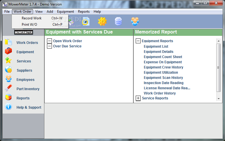Viewport: 225px width, 141px height.
Task: Click the MowerMeter title bar app icon
Action: [5, 4]
